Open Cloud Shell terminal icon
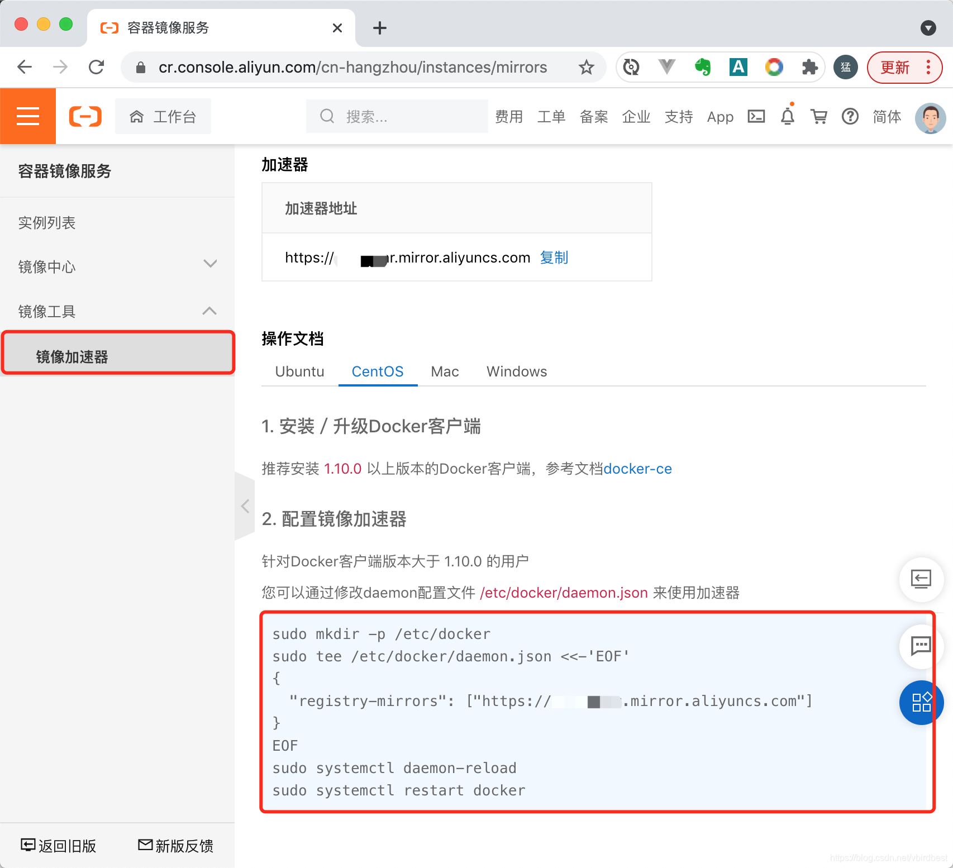 [x=756, y=116]
